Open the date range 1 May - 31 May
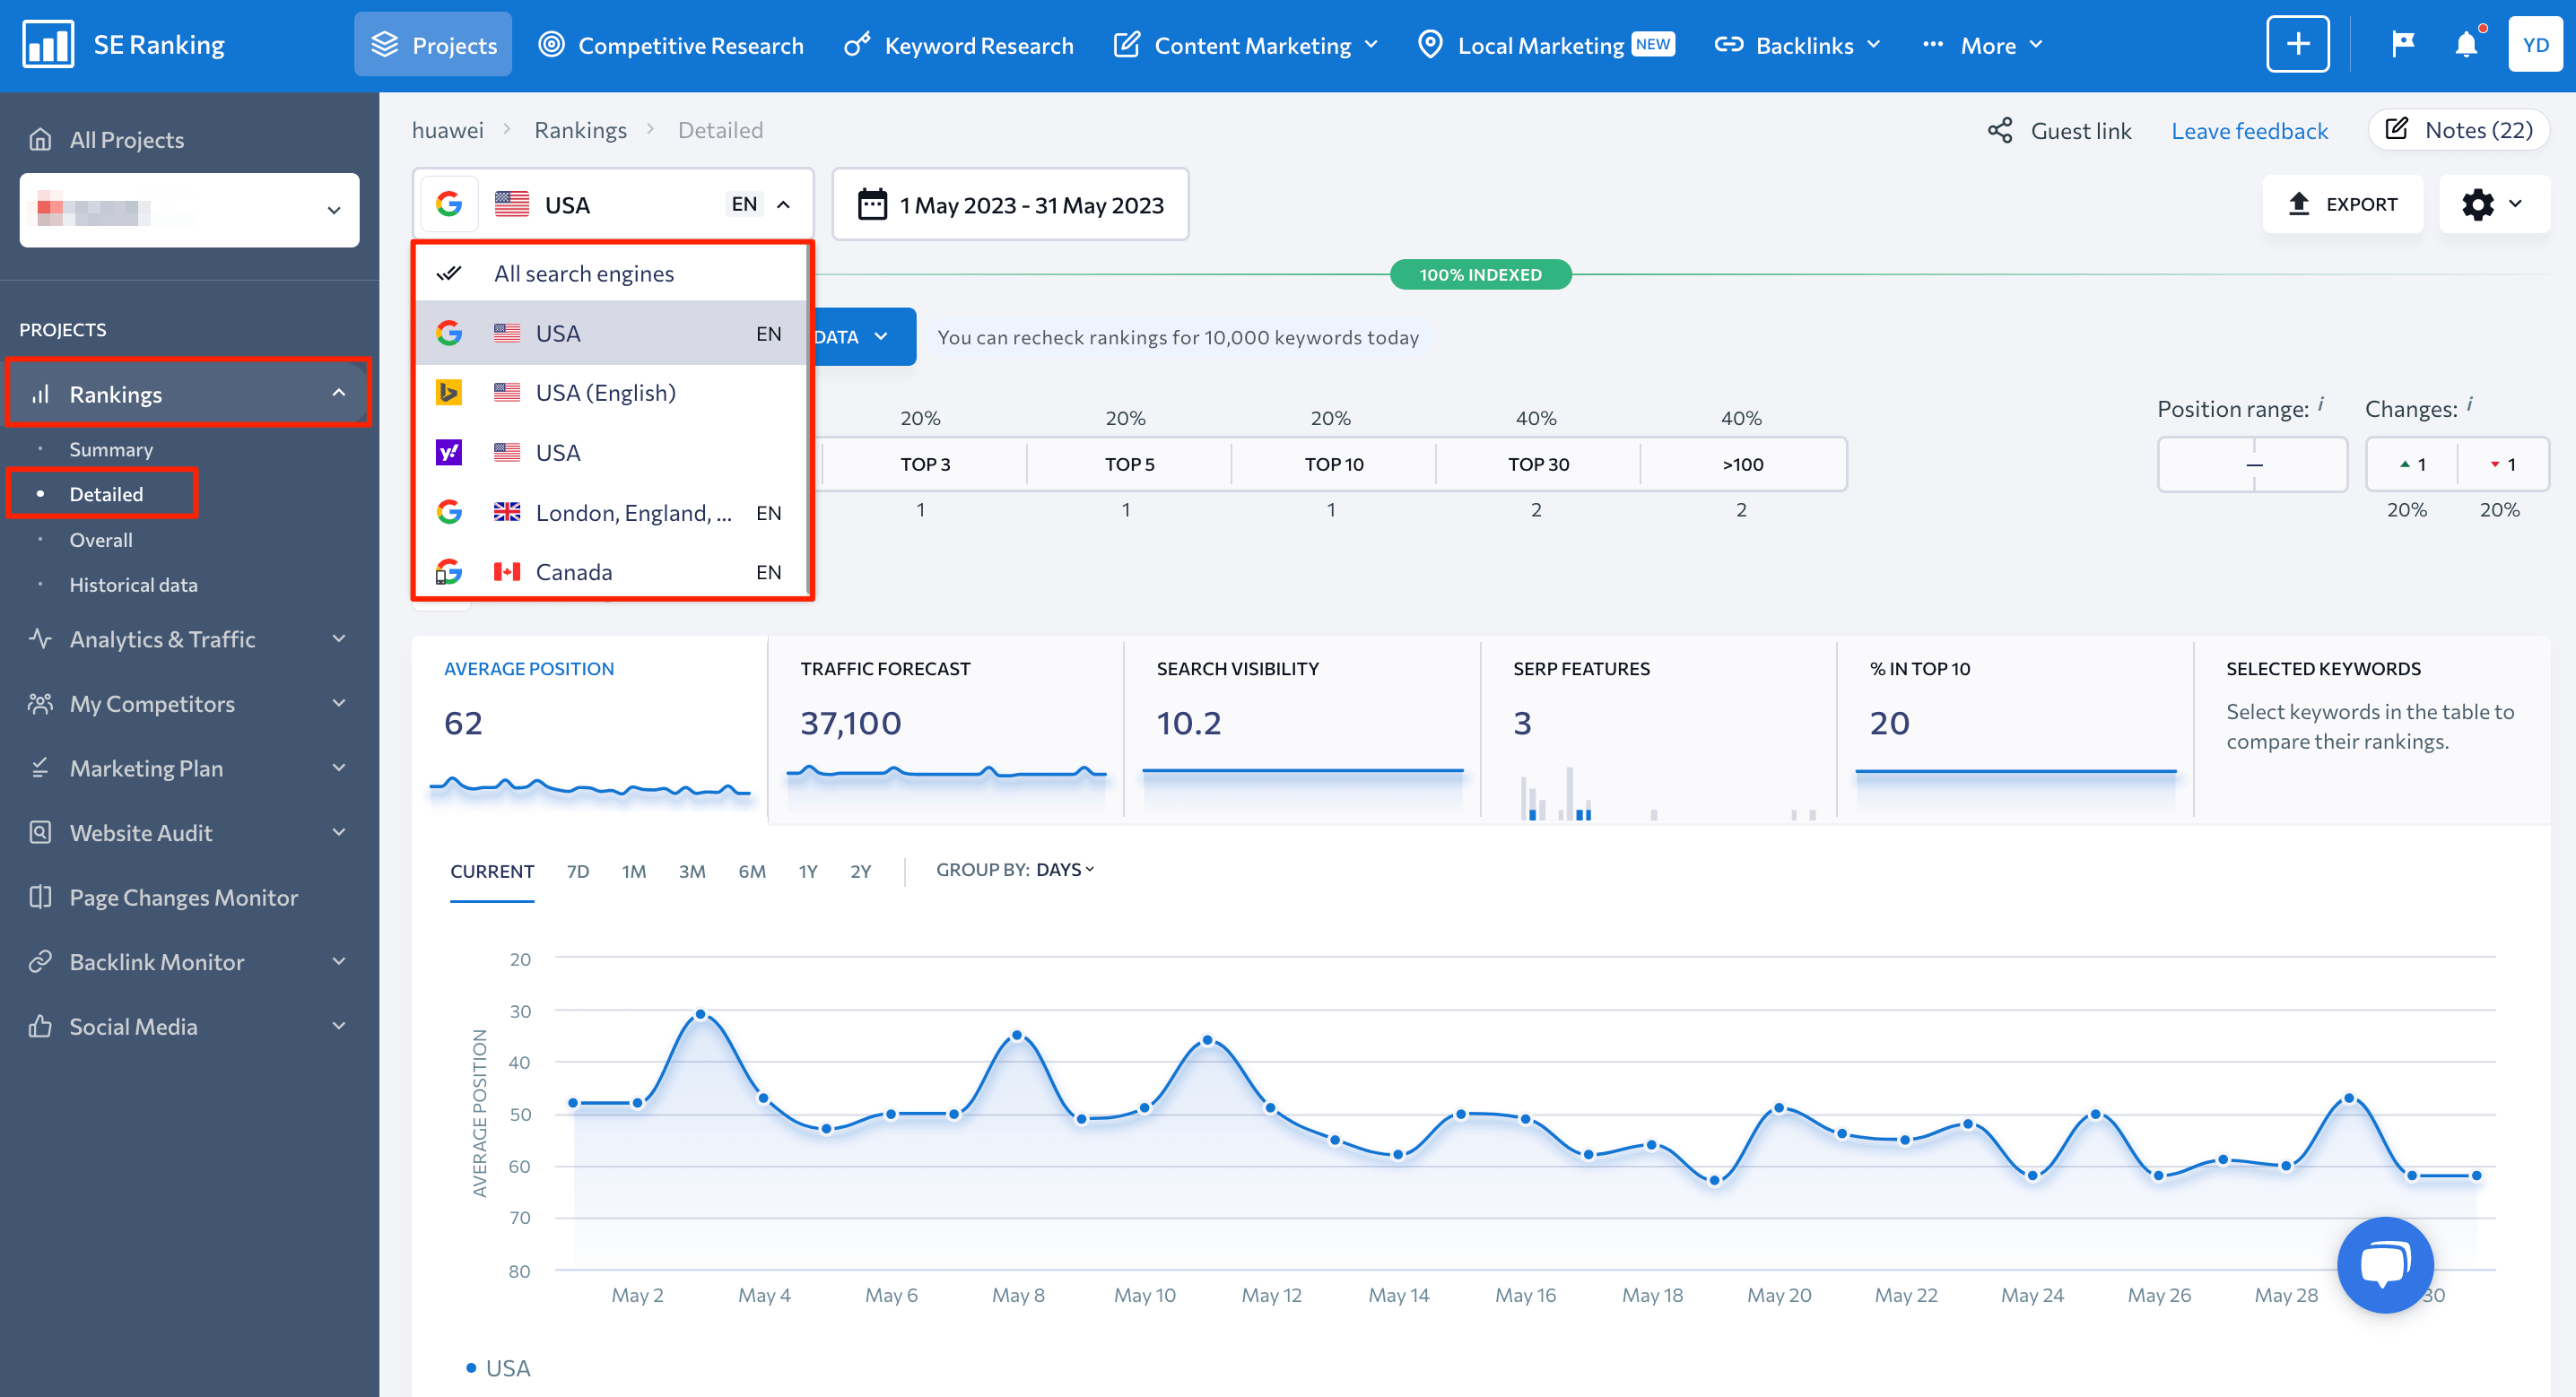Viewport: 2576px width, 1397px height. point(1010,205)
